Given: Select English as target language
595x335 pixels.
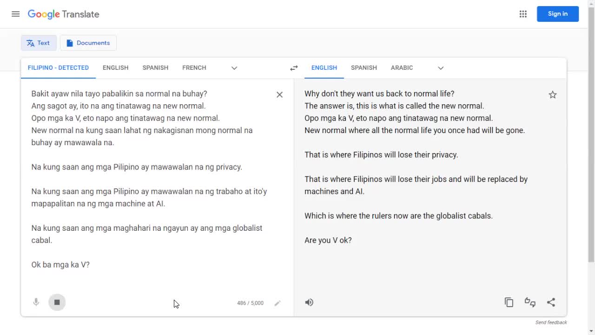Looking at the screenshot, I should [x=324, y=68].
